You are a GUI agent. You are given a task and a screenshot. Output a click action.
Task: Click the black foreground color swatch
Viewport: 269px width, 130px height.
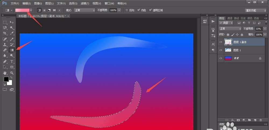tap(6, 79)
